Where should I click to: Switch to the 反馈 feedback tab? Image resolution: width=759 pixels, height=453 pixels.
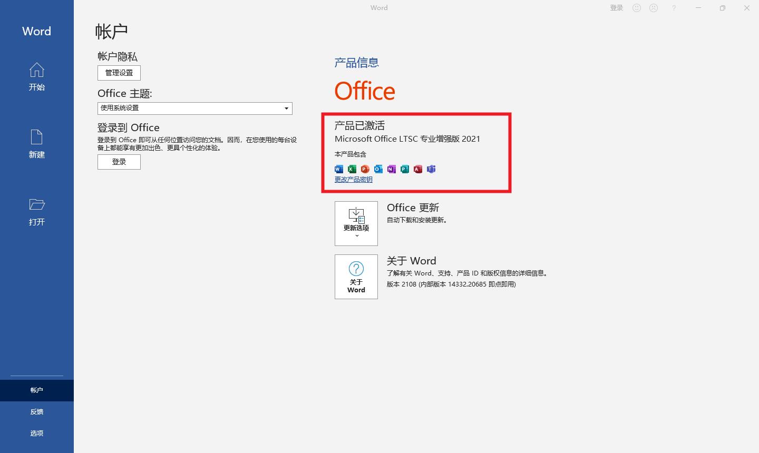point(36,411)
